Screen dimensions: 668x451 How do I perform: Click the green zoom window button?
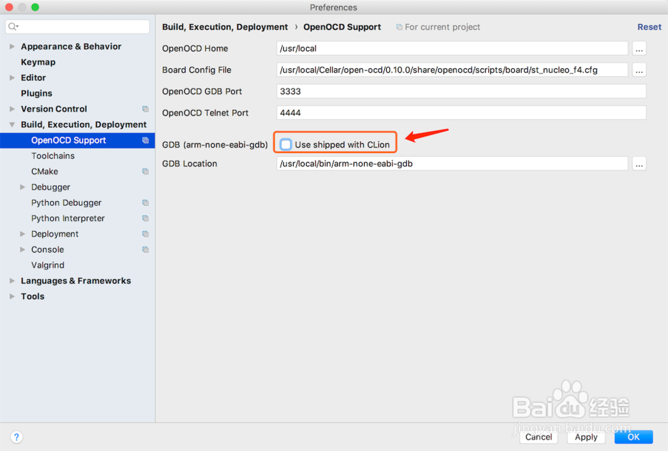point(35,7)
